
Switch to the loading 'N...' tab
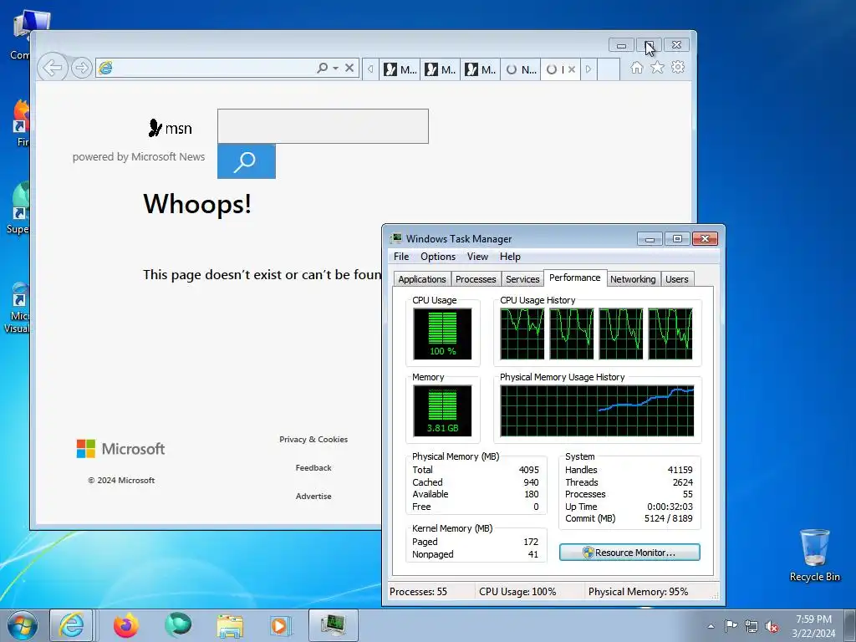pos(521,69)
